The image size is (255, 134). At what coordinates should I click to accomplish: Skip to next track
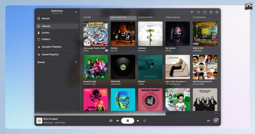(138, 121)
